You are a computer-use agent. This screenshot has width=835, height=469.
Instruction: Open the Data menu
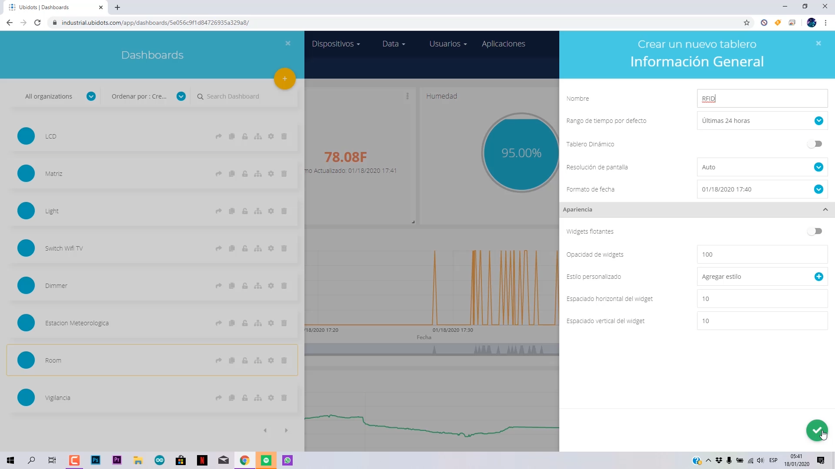[x=394, y=44]
